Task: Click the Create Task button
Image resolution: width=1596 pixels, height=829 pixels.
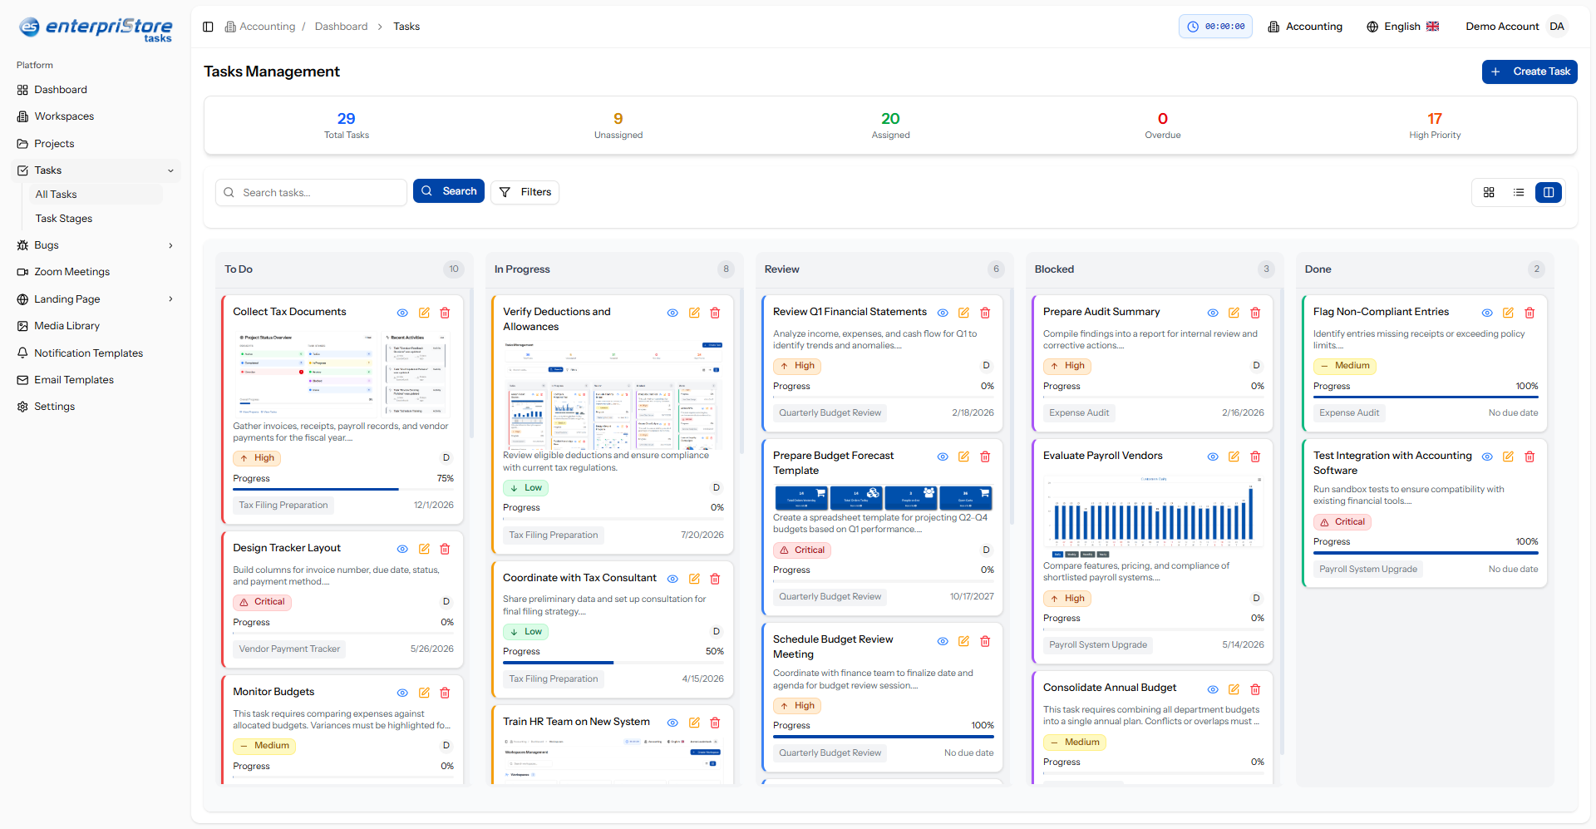Action: coord(1529,72)
